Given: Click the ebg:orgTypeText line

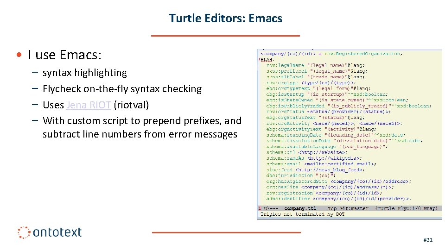Looking at the screenshot, I should (x=318, y=88).
